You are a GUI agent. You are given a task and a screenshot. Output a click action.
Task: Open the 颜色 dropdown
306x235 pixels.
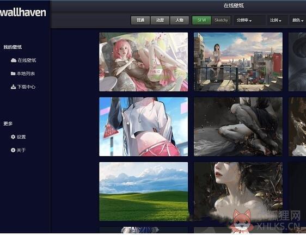pyautogui.click(x=298, y=20)
